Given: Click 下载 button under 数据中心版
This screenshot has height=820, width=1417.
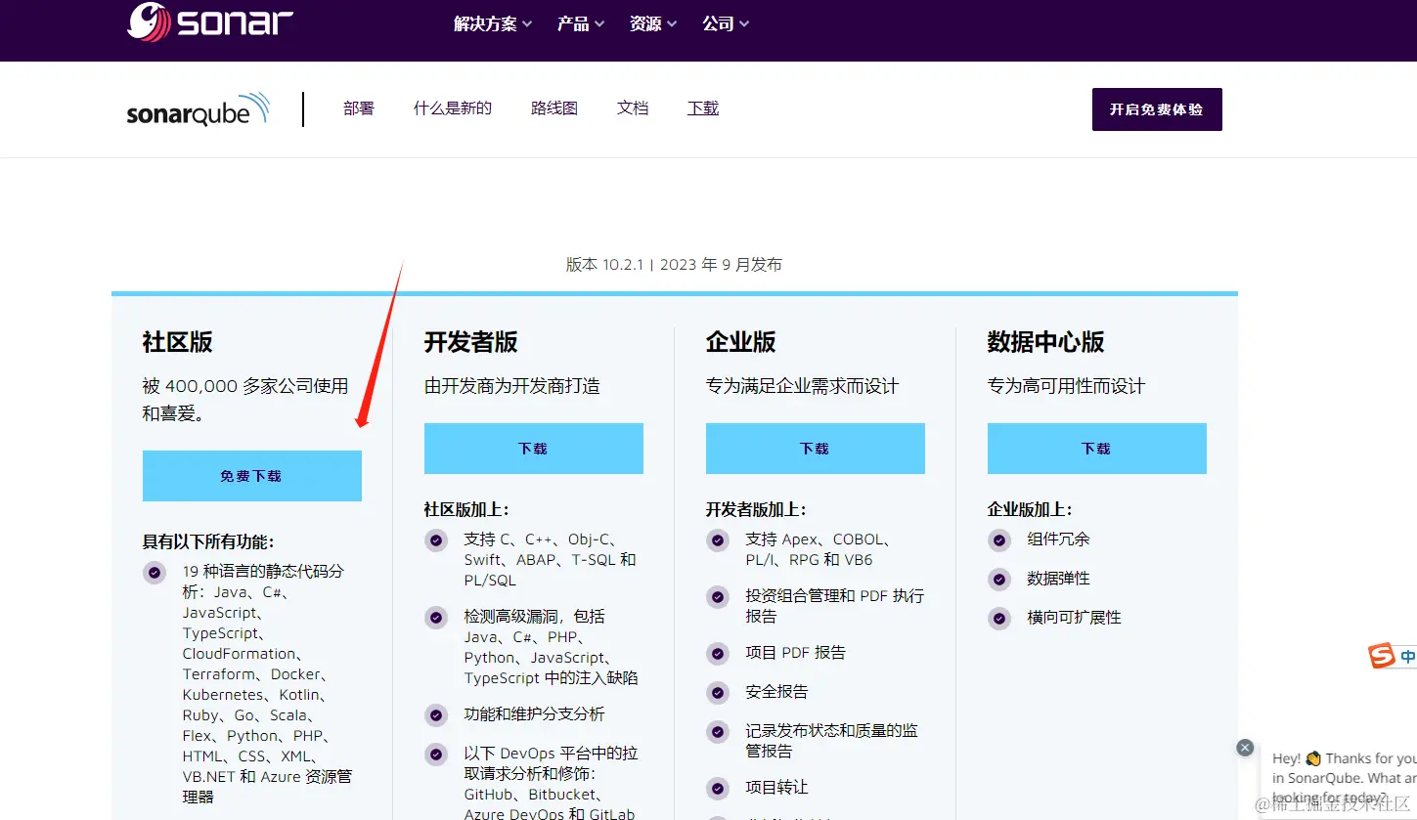Looking at the screenshot, I should [1097, 449].
